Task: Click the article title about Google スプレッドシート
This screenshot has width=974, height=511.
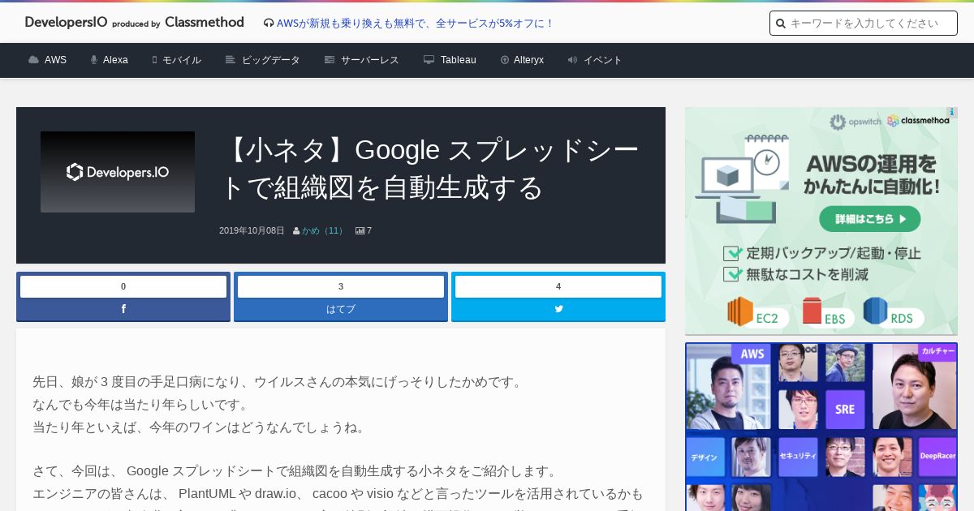Action: point(430,169)
